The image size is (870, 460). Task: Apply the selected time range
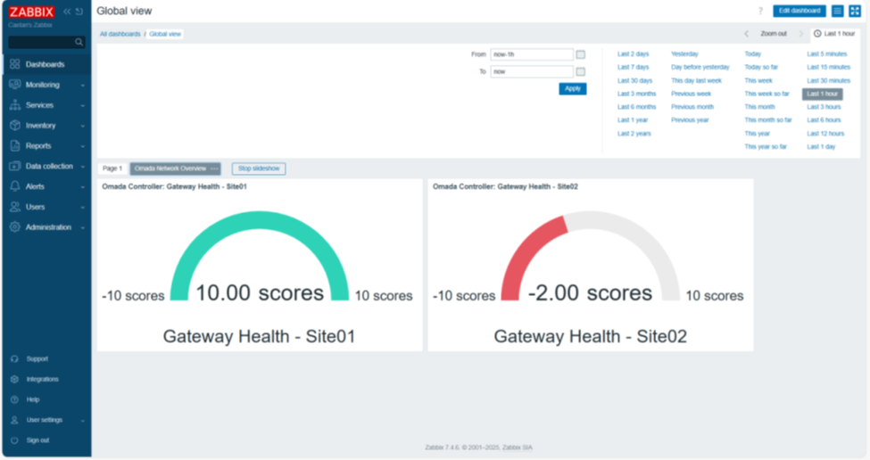tap(572, 88)
